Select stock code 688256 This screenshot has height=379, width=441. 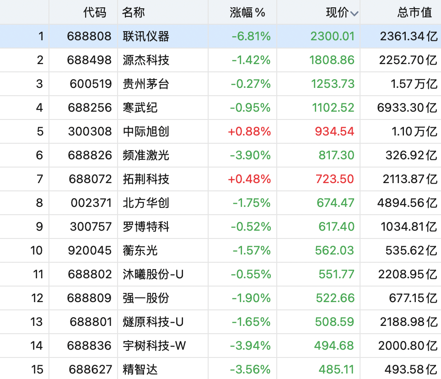tap(90, 108)
